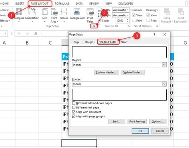The image size is (189, 148).
Task: Click the Custom Footer button
Action: coord(132,73)
